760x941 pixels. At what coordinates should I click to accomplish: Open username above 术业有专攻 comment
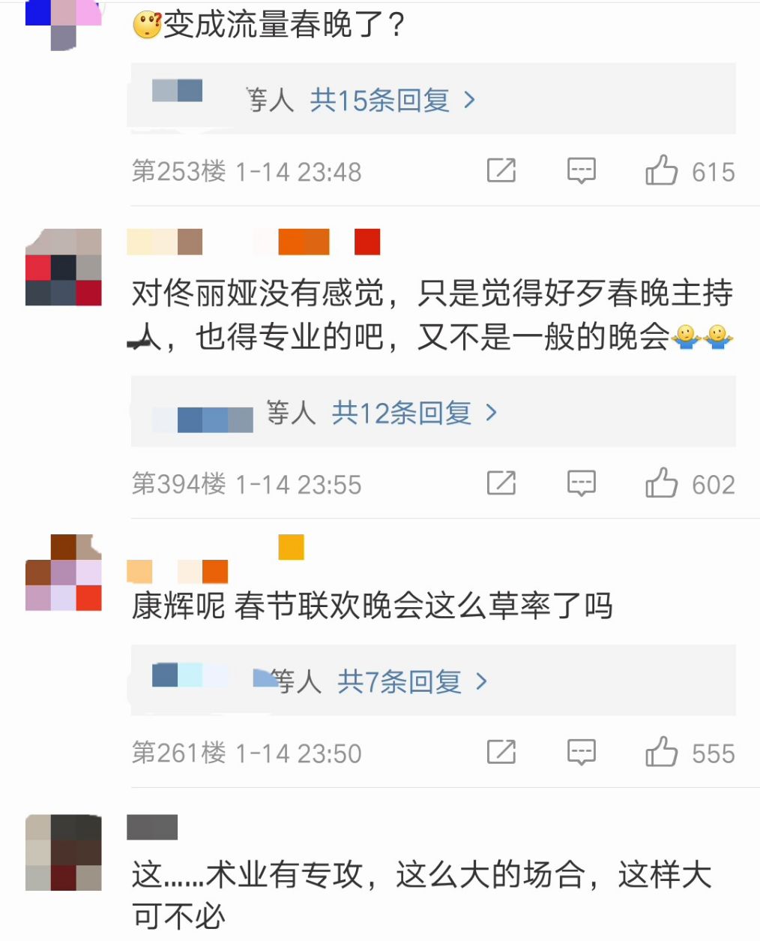tap(152, 827)
